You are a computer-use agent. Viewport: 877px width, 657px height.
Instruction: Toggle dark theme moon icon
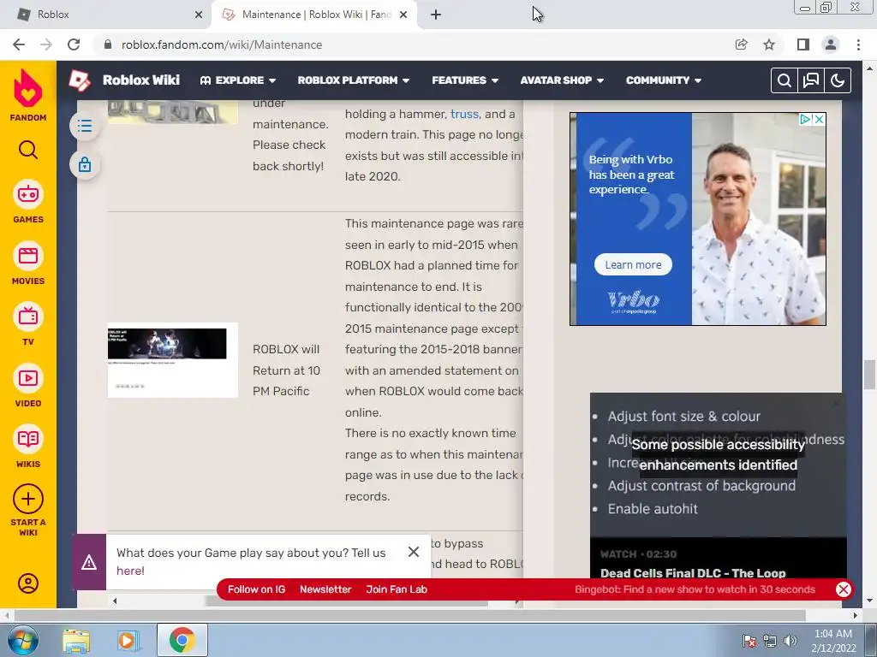[x=838, y=80]
